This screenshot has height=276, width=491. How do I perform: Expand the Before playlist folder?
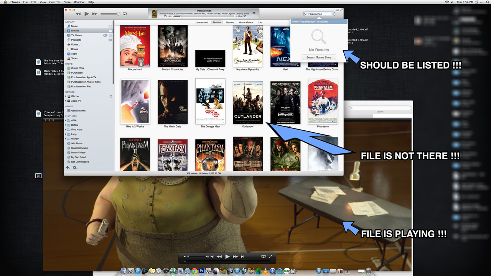tap(66, 125)
